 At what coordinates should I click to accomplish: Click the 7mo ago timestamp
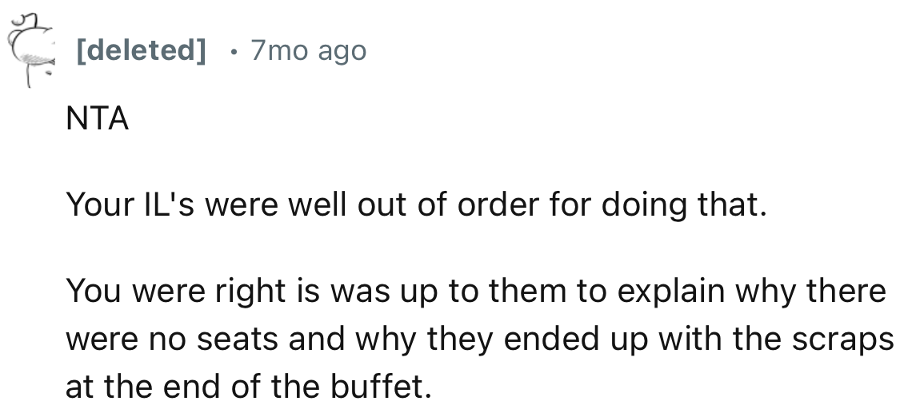[308, 52]
